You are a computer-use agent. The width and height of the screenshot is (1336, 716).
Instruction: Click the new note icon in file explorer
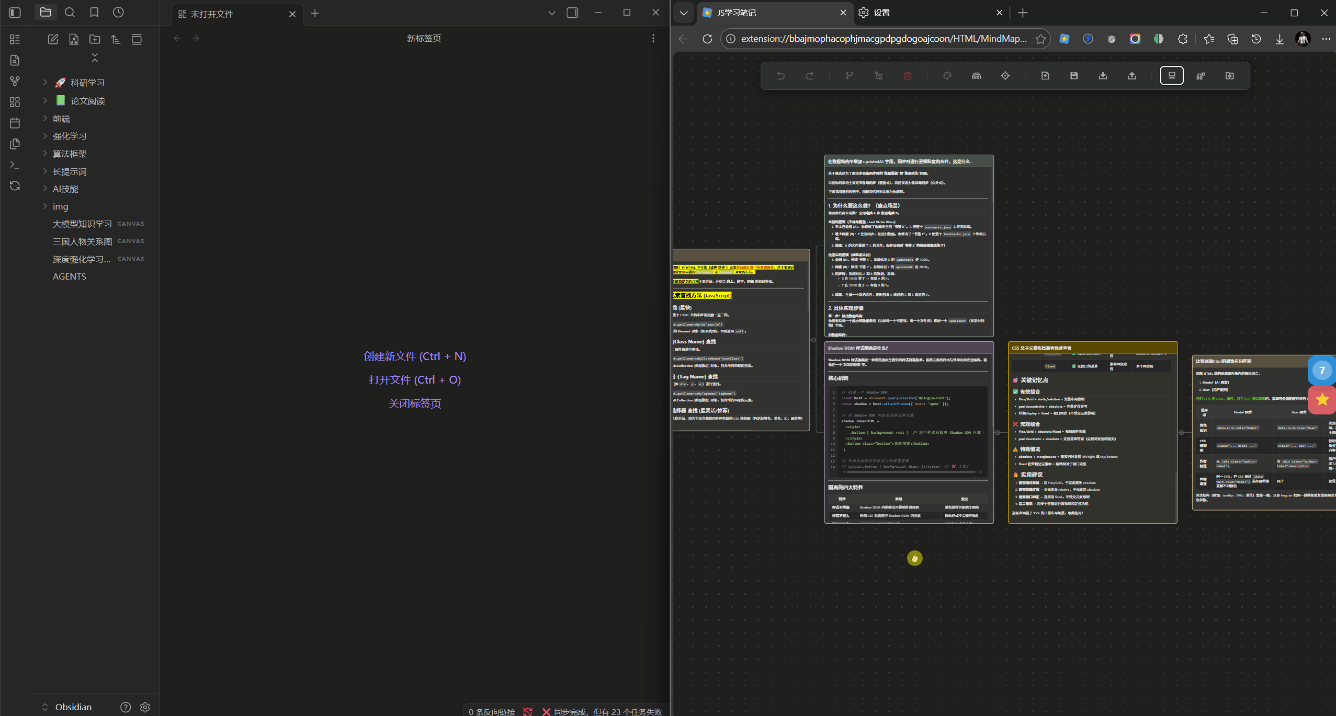(x=53, y=39)
